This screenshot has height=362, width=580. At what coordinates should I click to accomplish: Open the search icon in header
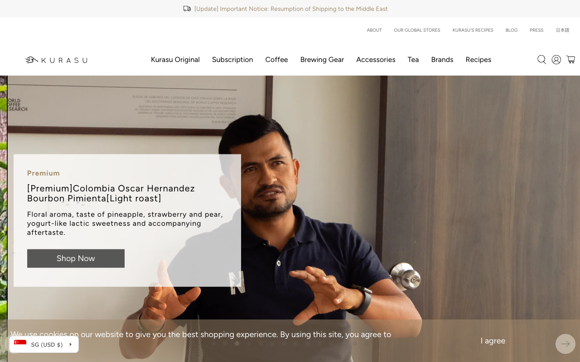[541, 60]
